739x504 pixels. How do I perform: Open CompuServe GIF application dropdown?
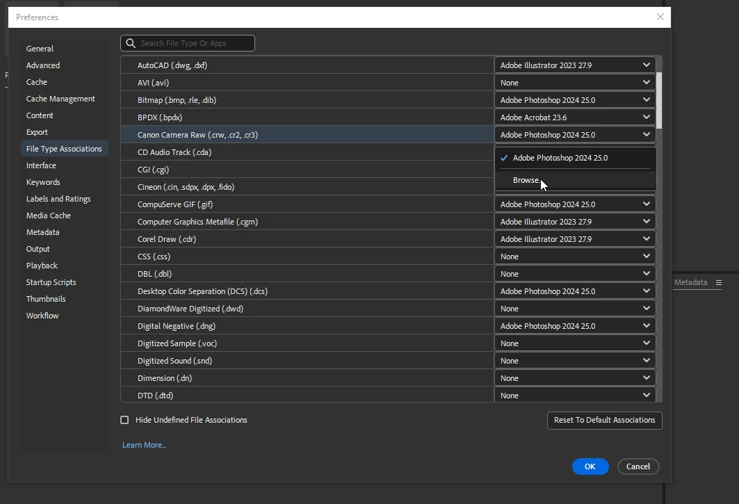[x=574, y=204]
